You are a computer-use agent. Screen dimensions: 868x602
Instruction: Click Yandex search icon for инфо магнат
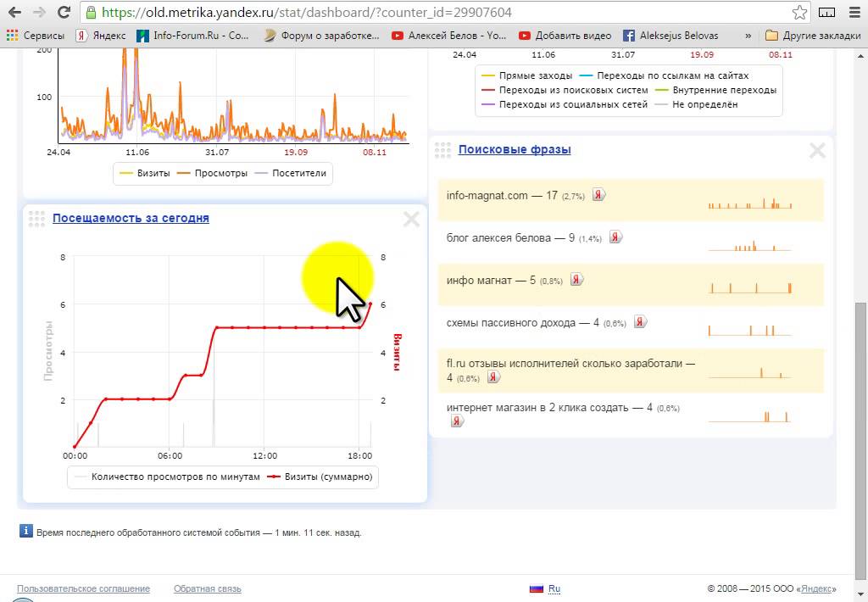click(x=576, y=279)
